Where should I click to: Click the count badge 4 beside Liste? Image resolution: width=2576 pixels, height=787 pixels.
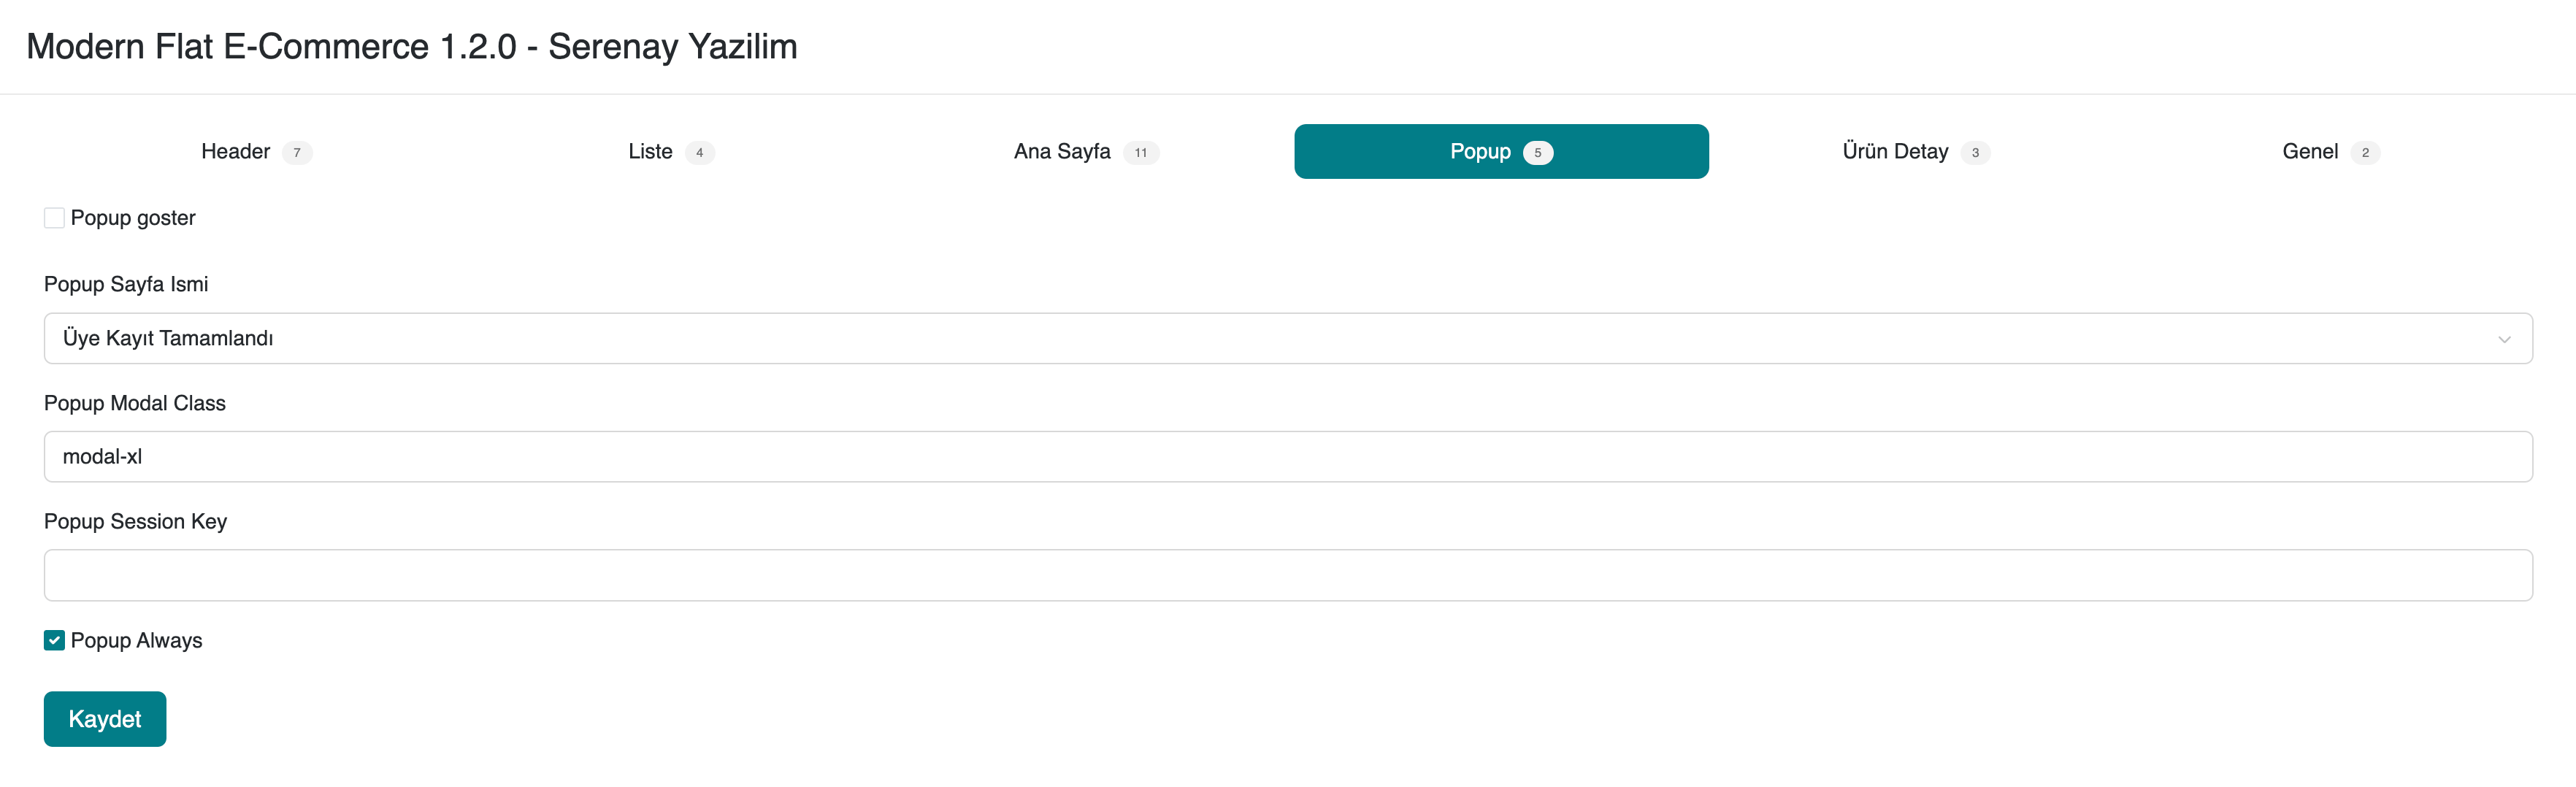[699, 153]
